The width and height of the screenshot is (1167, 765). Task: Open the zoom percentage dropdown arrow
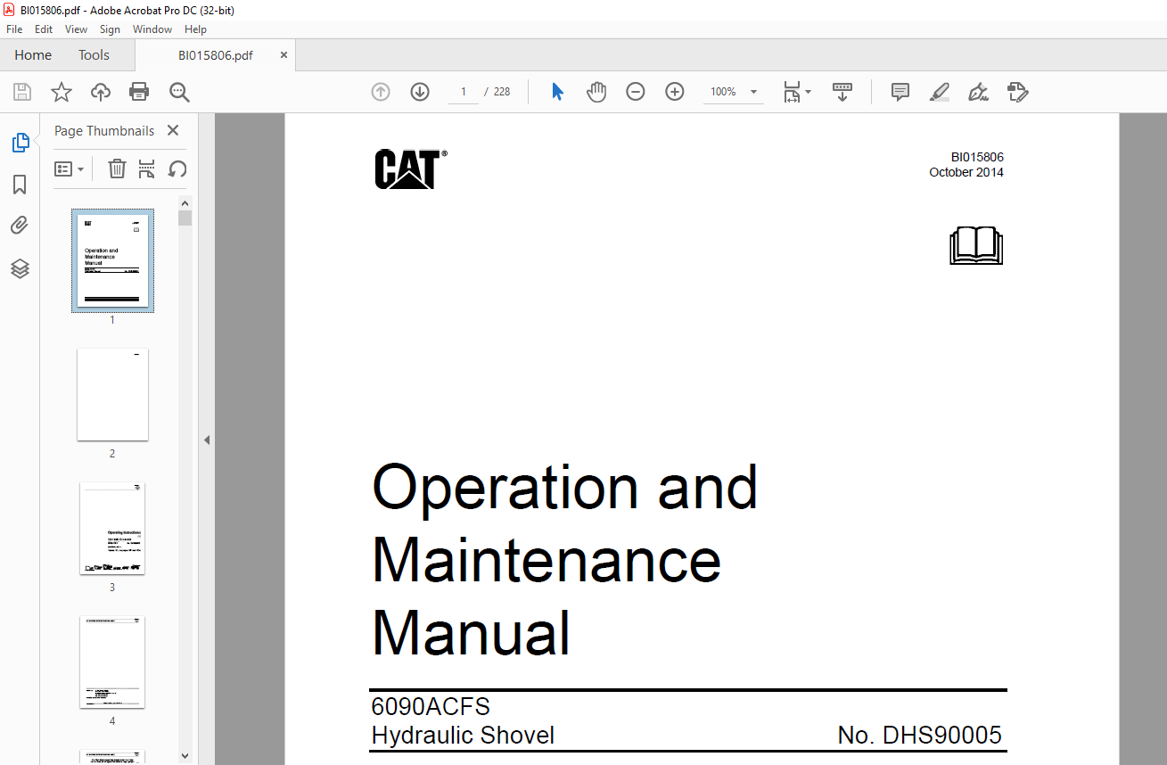pyautogui.click(x=753, y=92)
